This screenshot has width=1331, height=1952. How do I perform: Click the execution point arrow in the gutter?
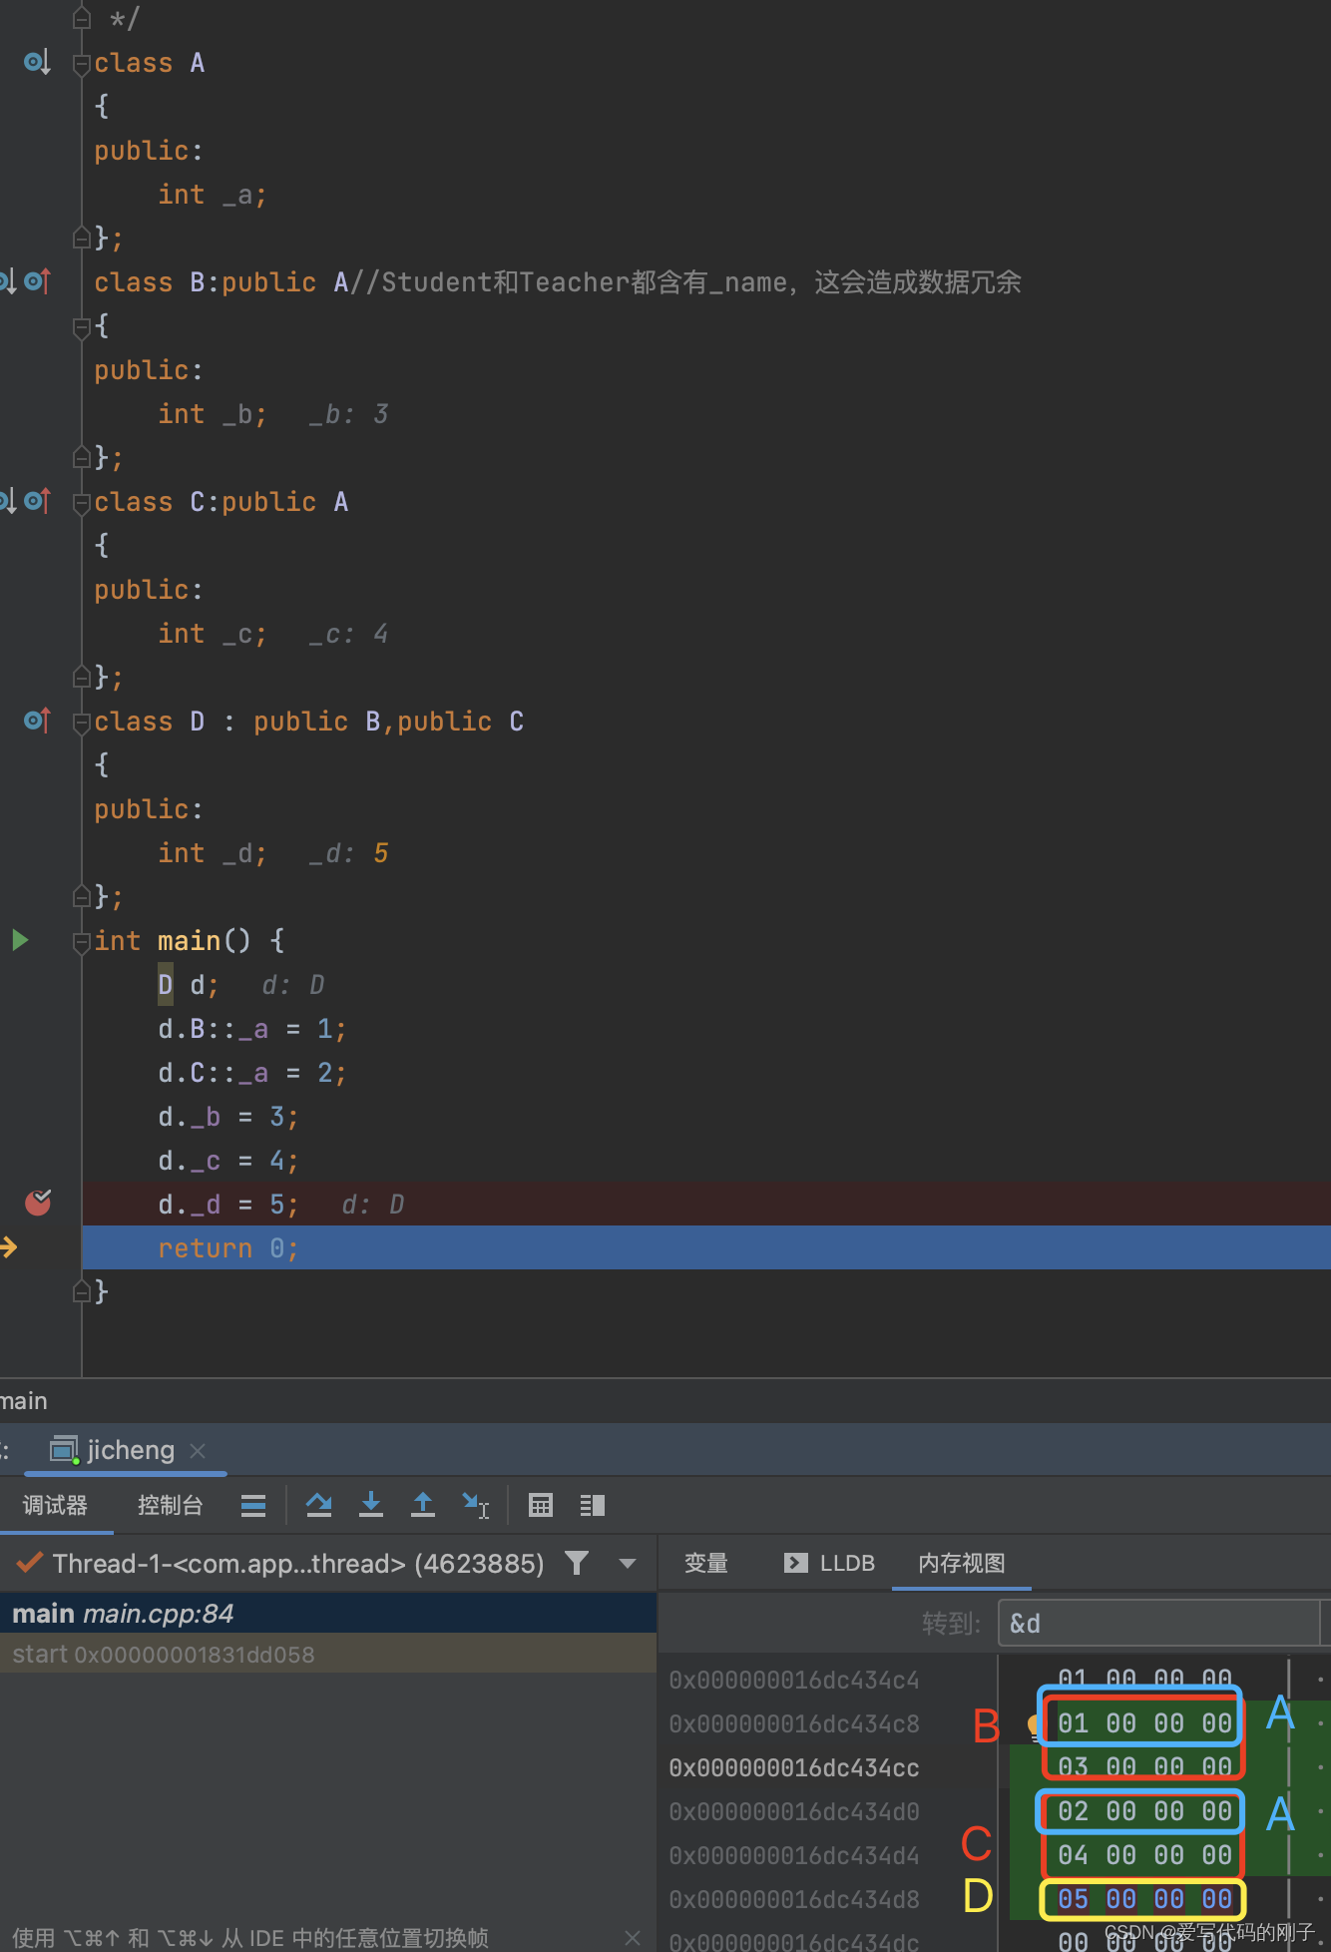pyautogui.click(x=9, y=1246)
